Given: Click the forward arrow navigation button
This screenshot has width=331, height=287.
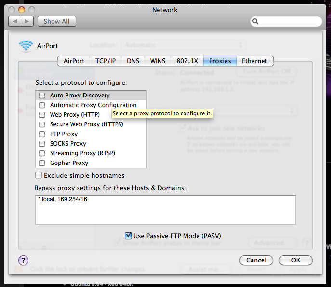Looking at the screenshot, I should point(27,21).
